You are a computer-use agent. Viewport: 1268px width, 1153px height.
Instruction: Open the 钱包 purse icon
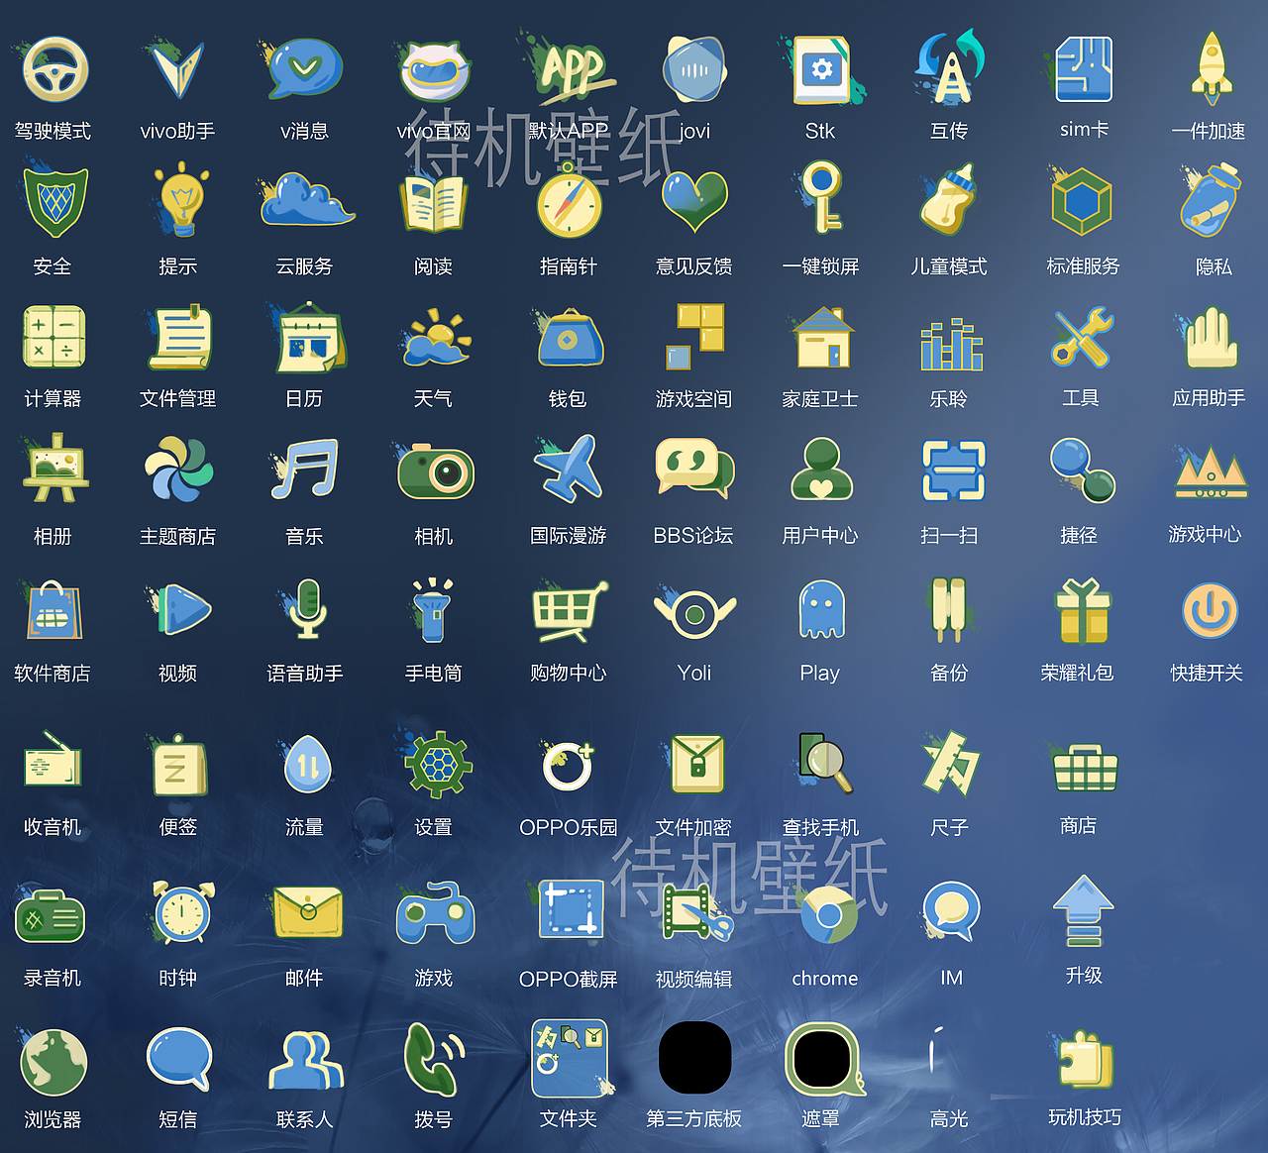pyautogui.click(x=569, y=338)
